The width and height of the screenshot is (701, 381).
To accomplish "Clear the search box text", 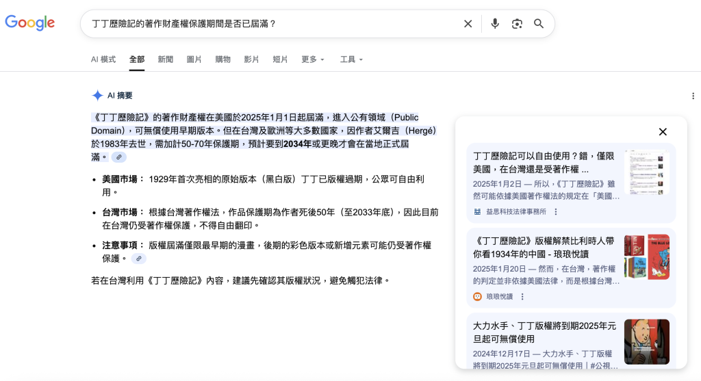I will point(468,24).
